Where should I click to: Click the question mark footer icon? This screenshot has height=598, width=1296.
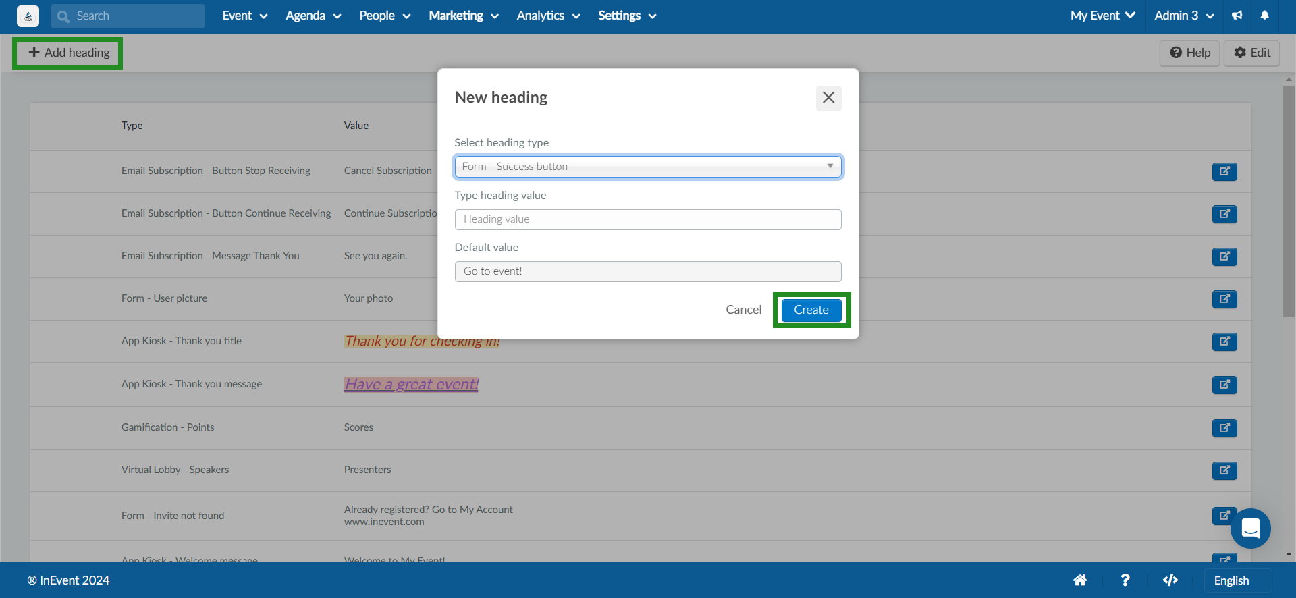[1125, 580]
